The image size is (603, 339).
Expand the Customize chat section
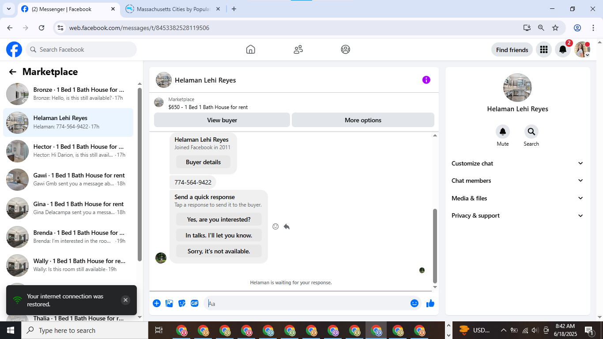[517, 163]
